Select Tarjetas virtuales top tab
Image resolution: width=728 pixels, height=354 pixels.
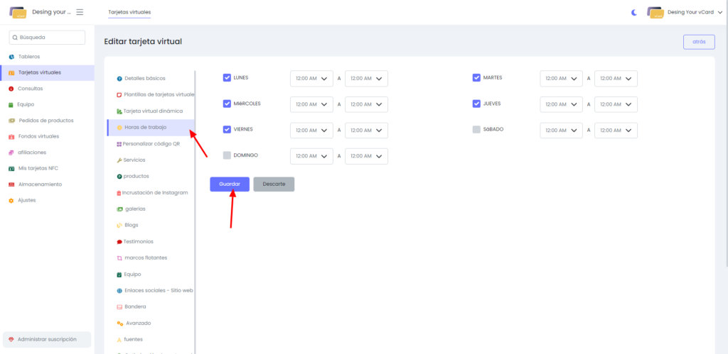(x=129, y=12)
